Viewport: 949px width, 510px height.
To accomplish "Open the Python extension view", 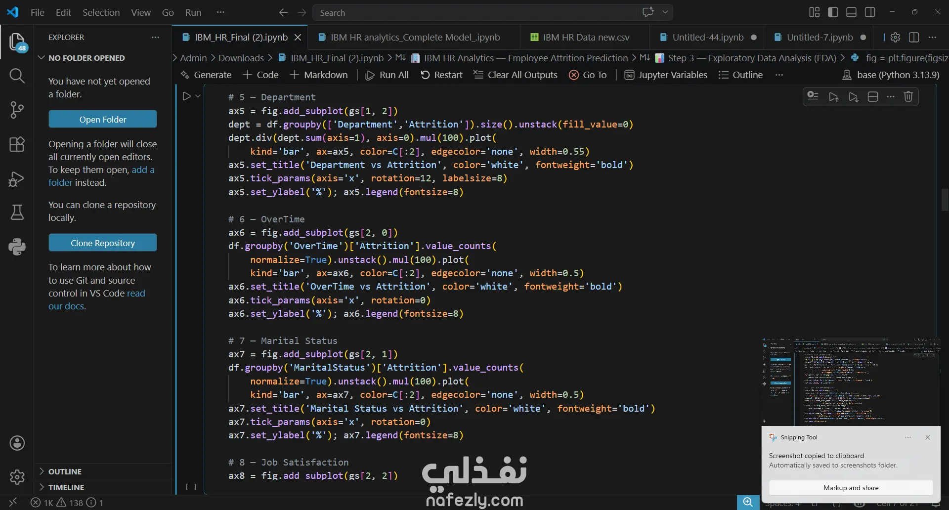I will [17, 247].
